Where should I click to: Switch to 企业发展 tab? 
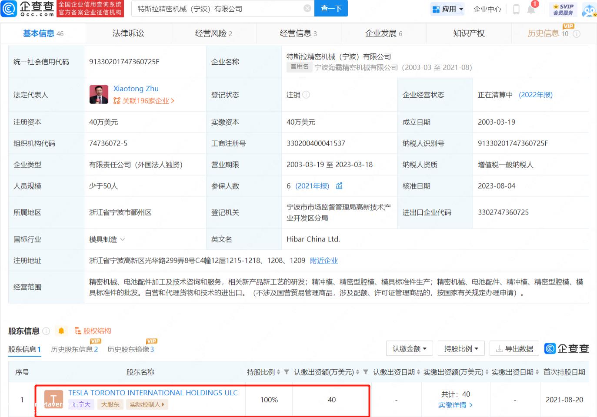click(x=384, y=33)
